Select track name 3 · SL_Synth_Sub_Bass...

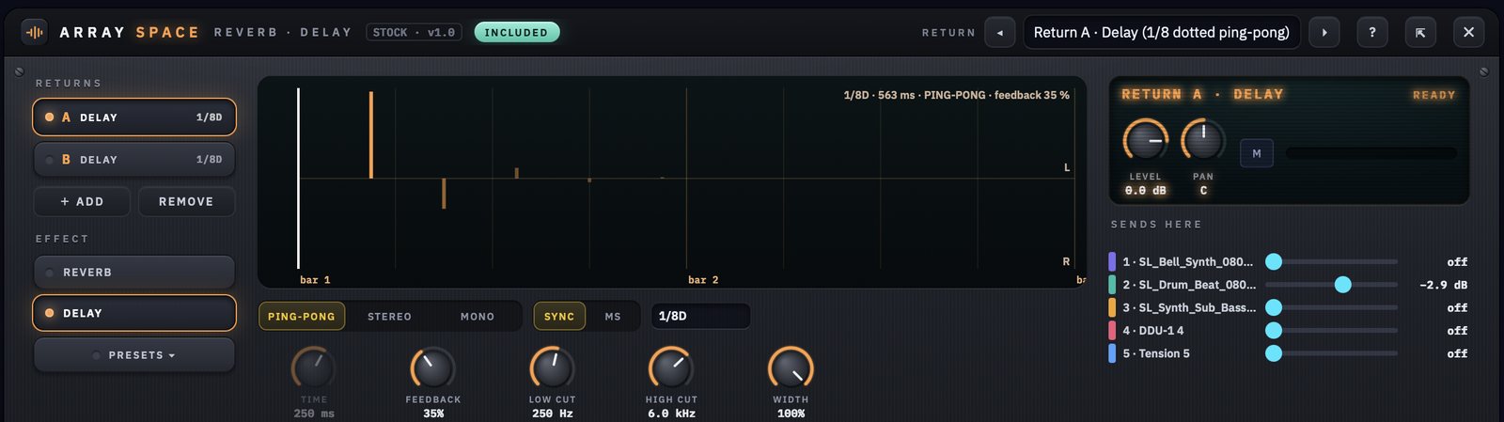pos(1189,307)
